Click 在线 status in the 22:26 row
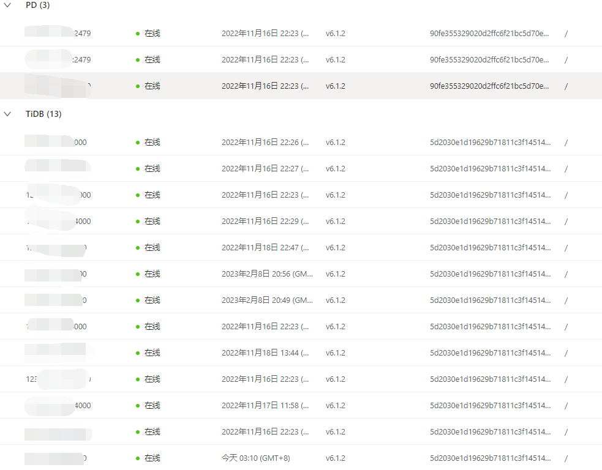602x470 pixels. tap(152, 143)
